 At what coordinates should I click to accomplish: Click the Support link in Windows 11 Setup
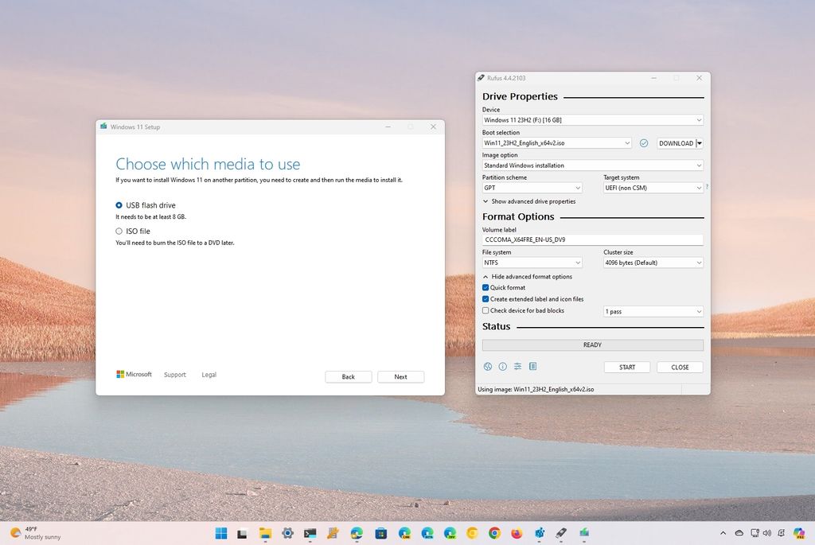click(175, 374)
